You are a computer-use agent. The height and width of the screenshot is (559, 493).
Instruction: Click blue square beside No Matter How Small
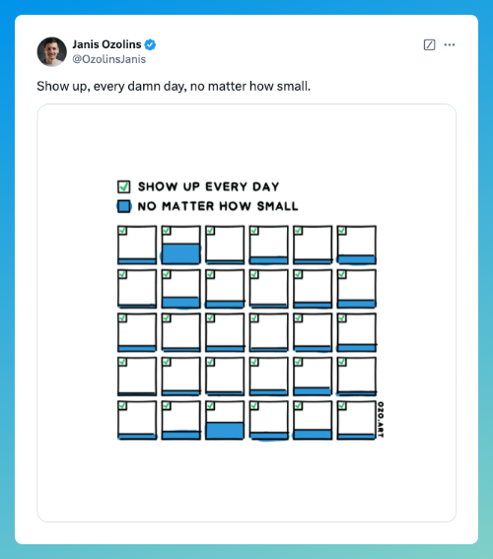[123, 206]
